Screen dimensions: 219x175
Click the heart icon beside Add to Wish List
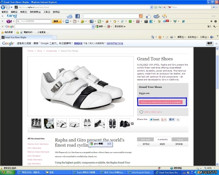pos(141,112)
